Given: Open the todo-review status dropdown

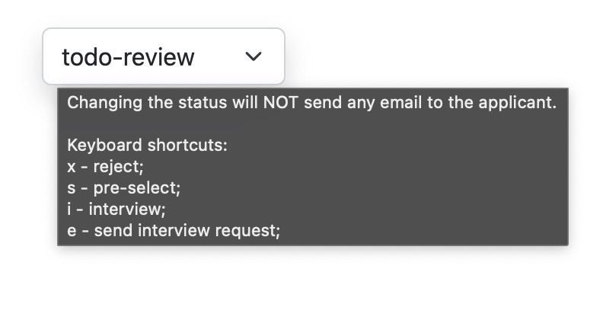Looking at the screenshot, I should point(163,56).
